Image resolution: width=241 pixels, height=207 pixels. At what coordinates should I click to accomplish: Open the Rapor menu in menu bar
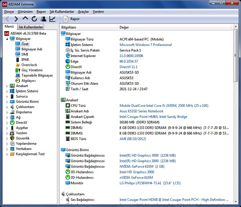pyautogui.click(x=41, y=12)
